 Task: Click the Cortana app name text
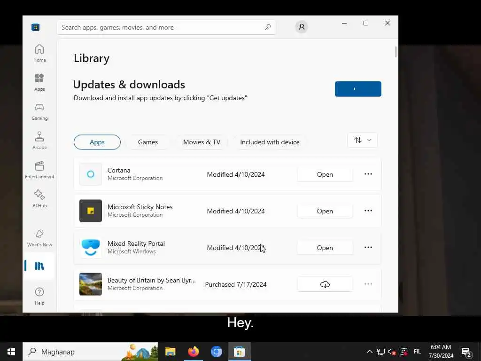click(119, 170)
